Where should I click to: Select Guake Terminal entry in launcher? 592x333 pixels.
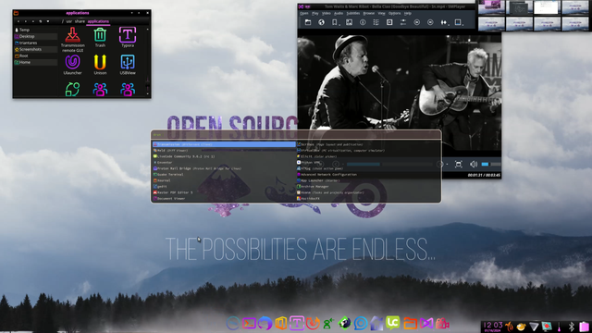[224, 175]
